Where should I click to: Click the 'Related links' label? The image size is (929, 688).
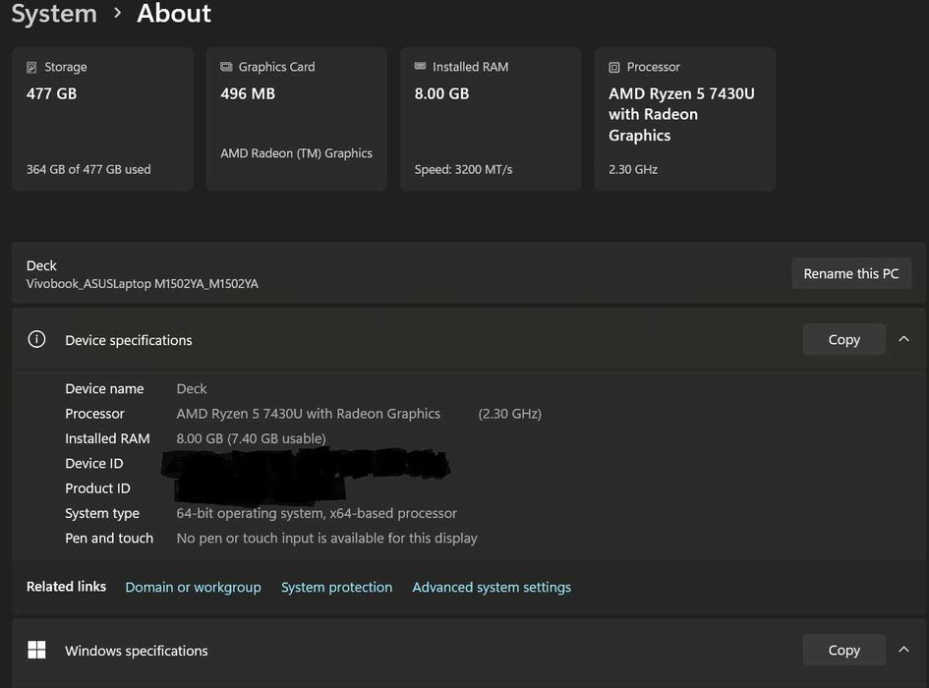click(67, 587)
